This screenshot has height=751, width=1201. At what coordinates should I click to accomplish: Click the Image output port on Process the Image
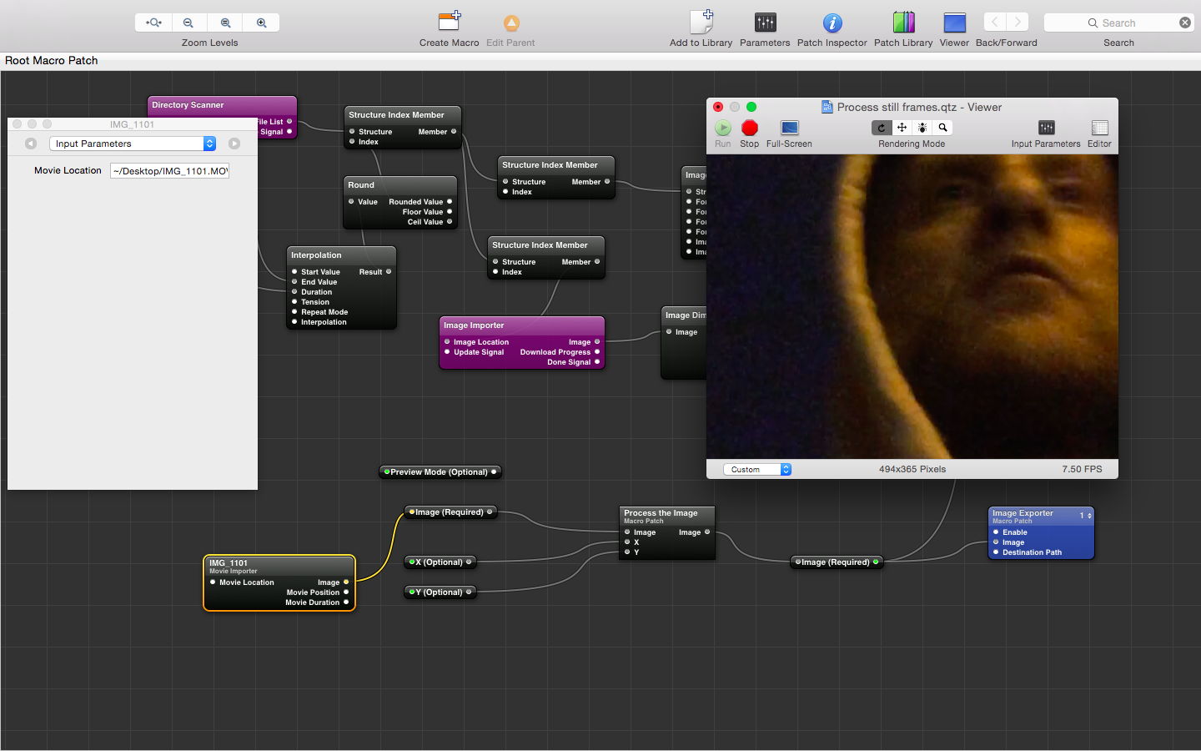tap(707, 532)
